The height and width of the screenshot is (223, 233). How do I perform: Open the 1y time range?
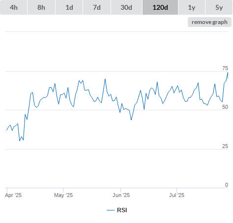(x=192, y=7)
